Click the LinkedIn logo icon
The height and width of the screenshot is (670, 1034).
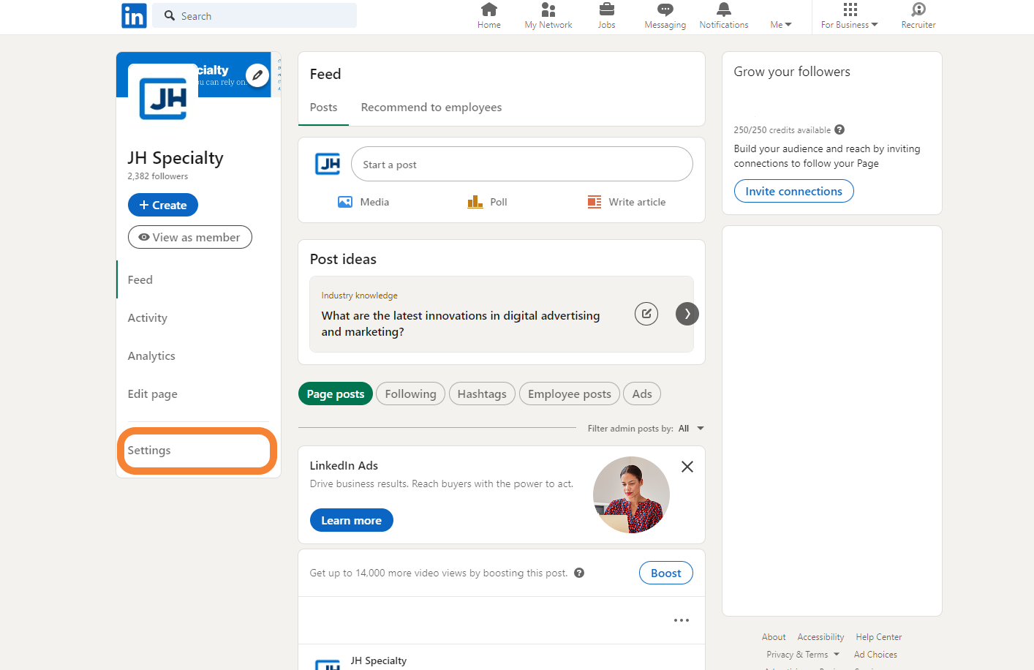coord(134,15)
